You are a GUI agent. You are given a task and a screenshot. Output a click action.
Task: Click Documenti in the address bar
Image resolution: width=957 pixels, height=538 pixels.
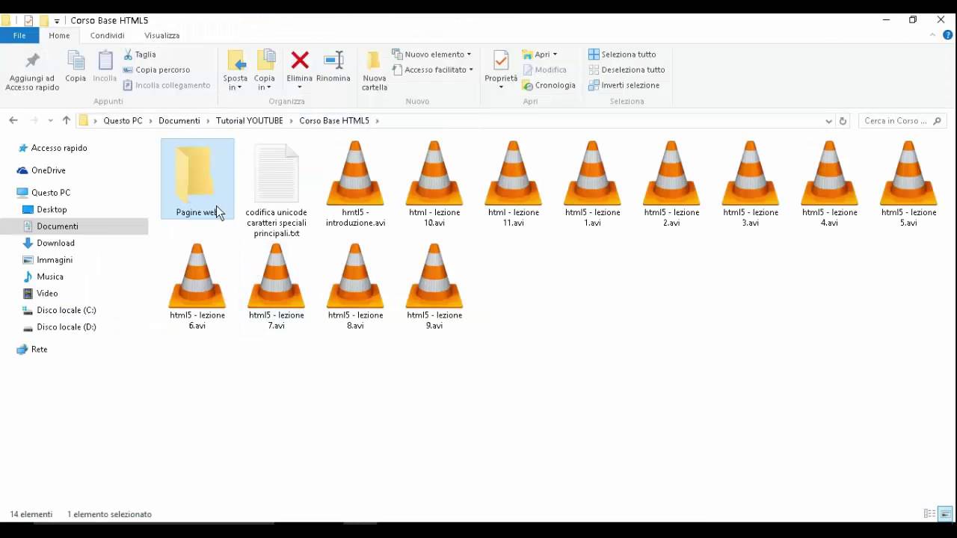coord(179,120)
